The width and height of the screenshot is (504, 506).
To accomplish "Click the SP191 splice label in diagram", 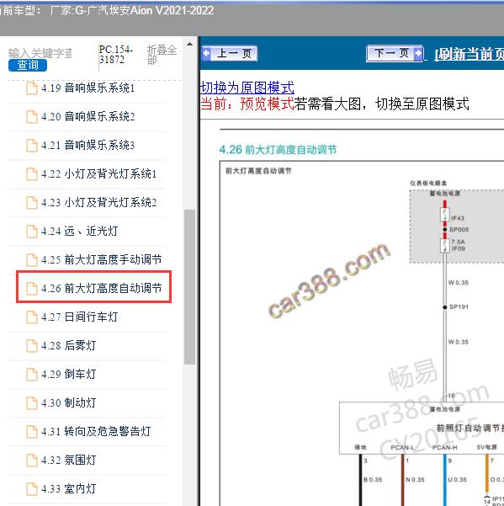I will [x=459, y=307].
